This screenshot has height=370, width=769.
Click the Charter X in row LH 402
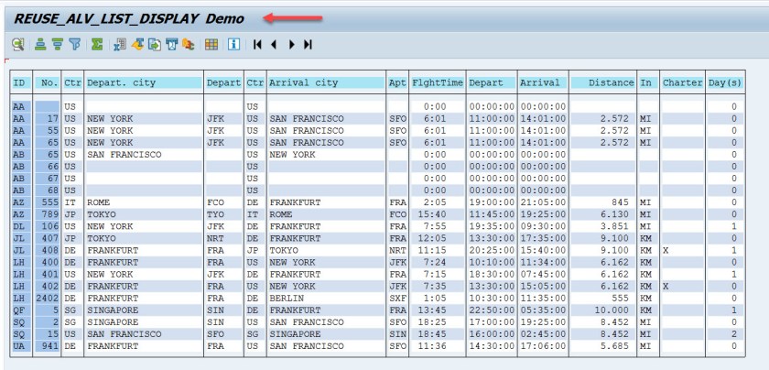click(666, 287)
